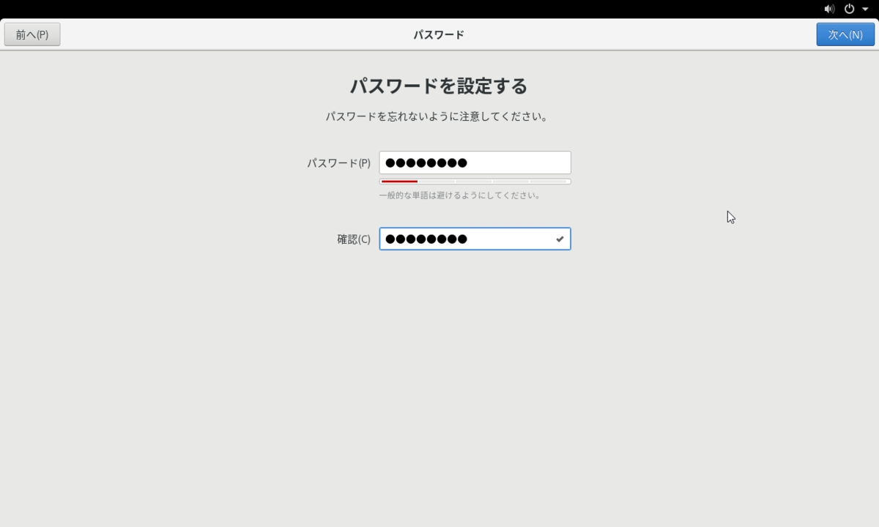Click the パスワード(P) field label

[338, 163]
